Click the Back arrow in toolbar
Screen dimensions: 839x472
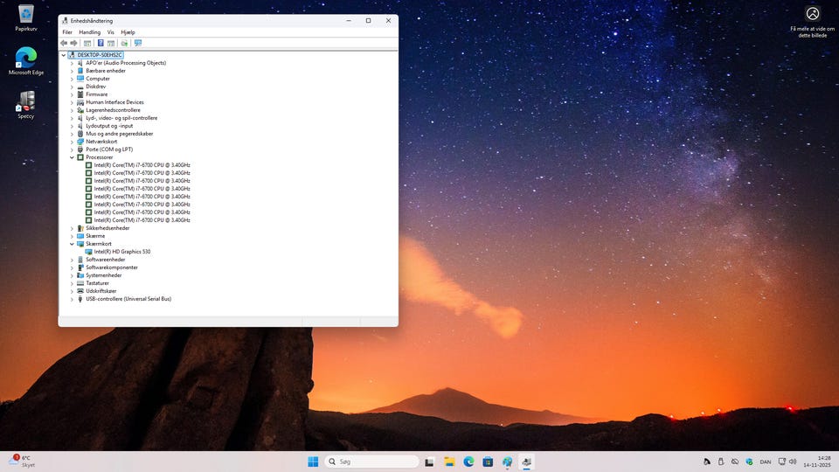click(64, 43)
